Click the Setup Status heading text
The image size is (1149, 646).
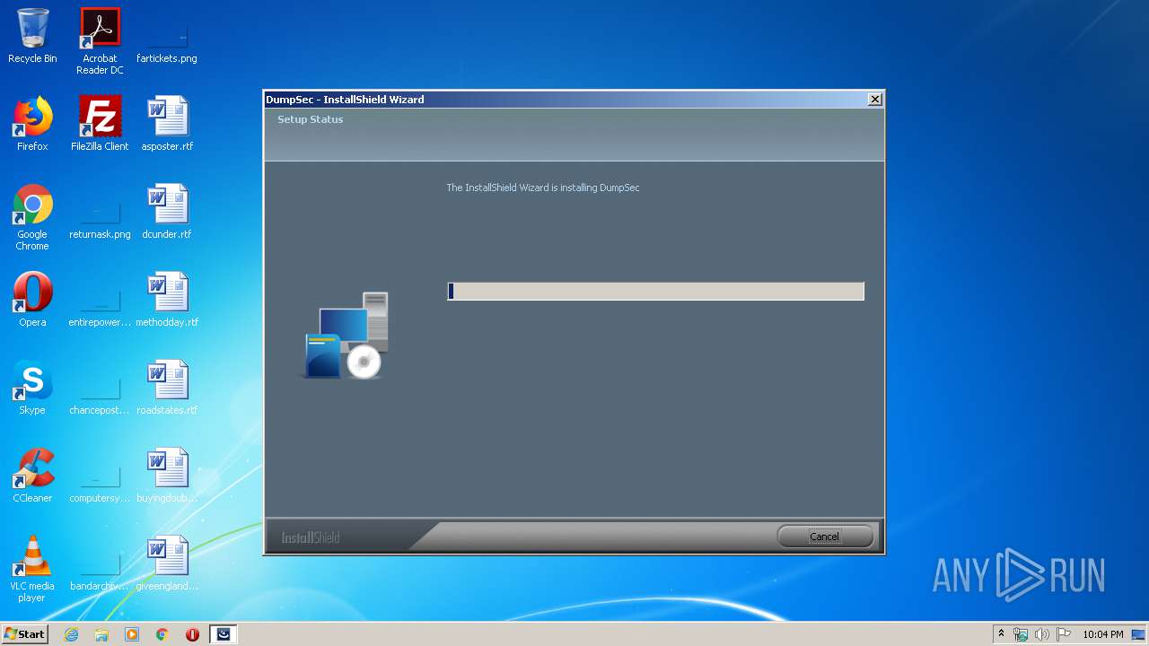(x=311, y=119)
